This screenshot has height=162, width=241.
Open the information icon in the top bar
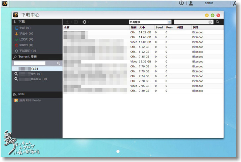[181, 3]
